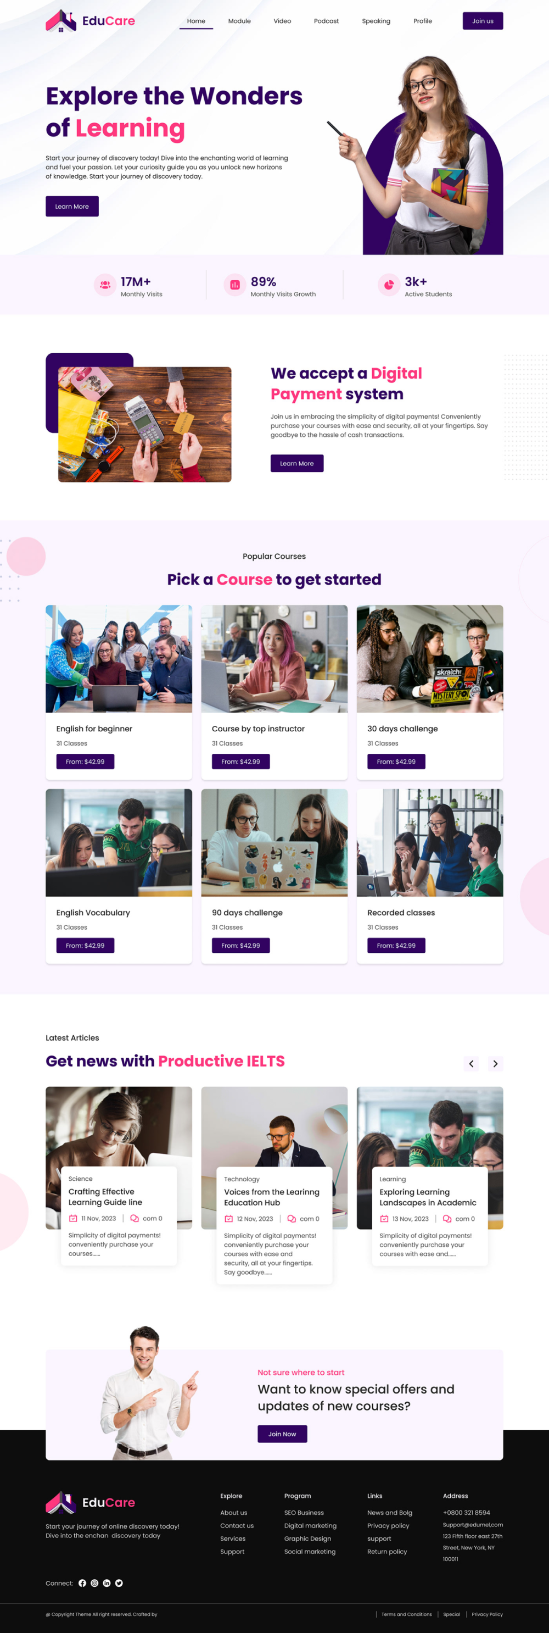Open the Module menu item
The image size is (549, 1633).
coord(239,21)
